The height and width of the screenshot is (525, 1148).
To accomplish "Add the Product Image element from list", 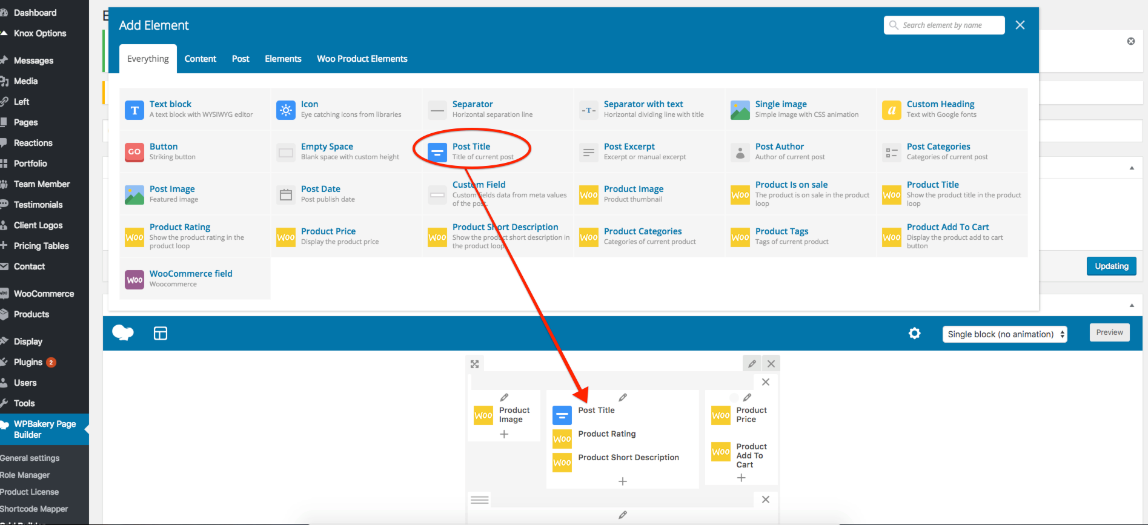I will (x=649, y=194).
